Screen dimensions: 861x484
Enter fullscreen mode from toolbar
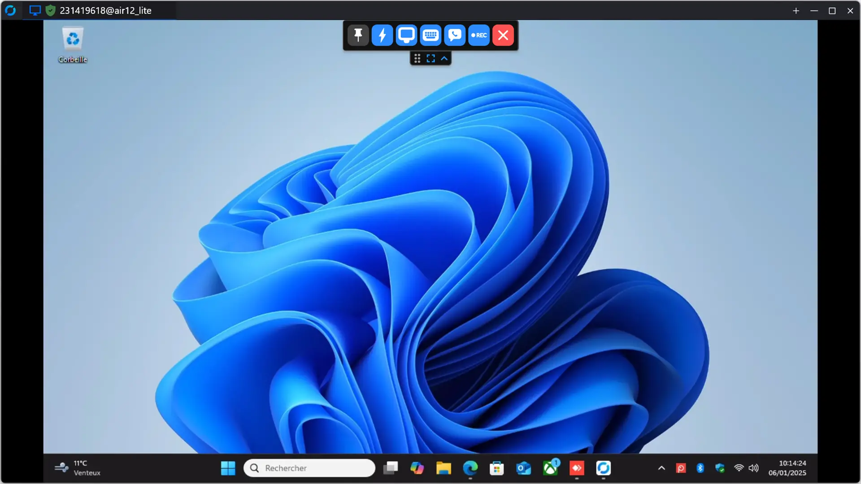430,58
